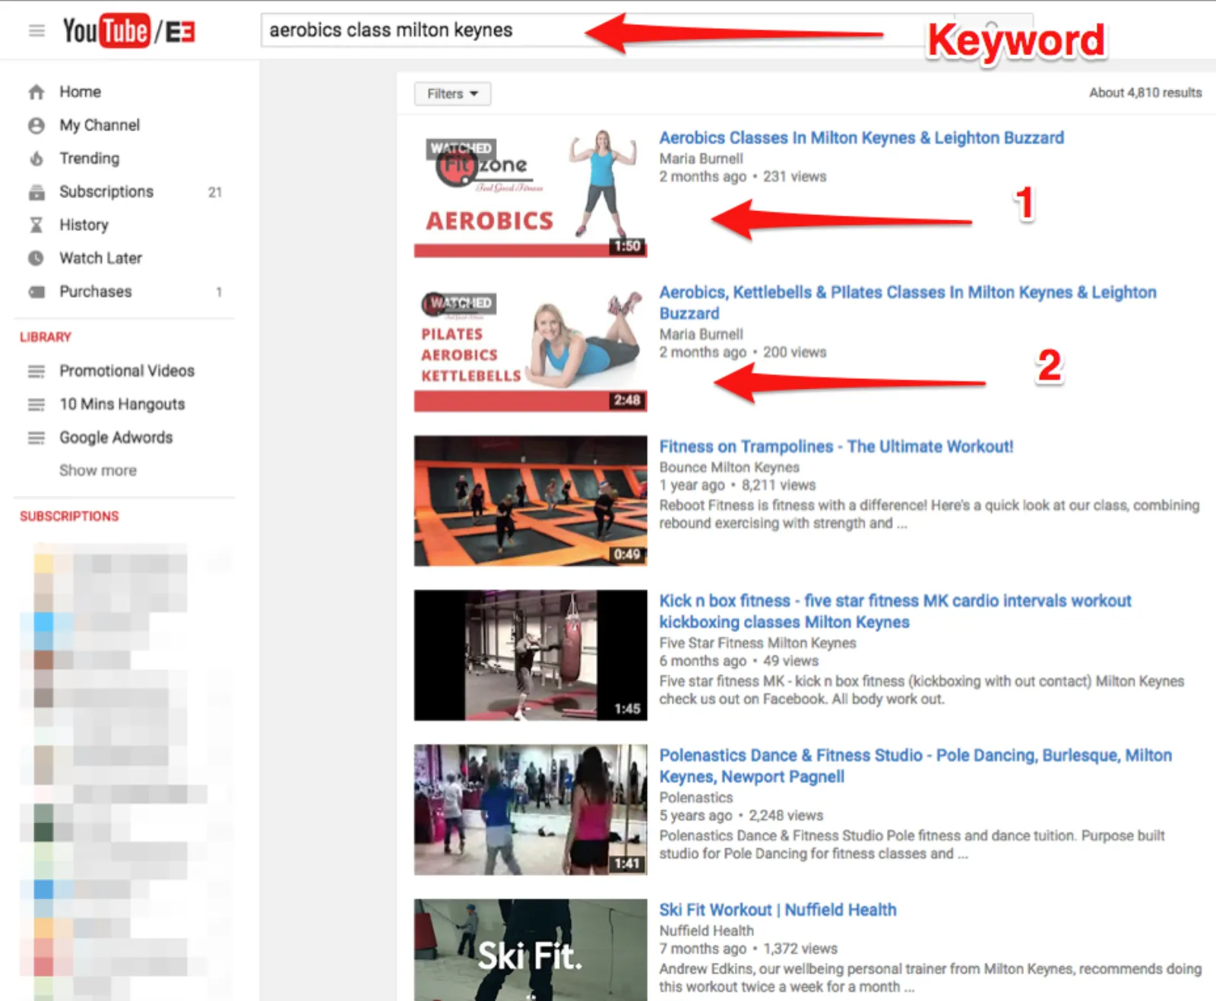Open the 10 Mins Hangouts playlist

pyautogui.click(x=122, y=404)
